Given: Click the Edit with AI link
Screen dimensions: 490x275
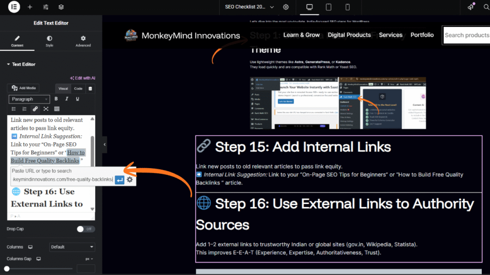Looking at the screenshot, I should (82, 78).
